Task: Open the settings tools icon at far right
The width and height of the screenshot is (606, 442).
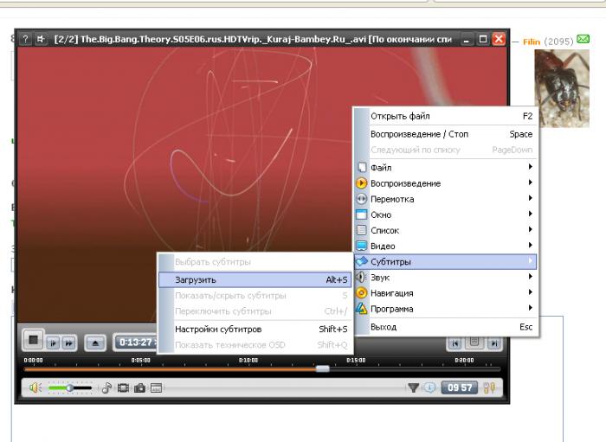Action: click(x=489, y=388)
